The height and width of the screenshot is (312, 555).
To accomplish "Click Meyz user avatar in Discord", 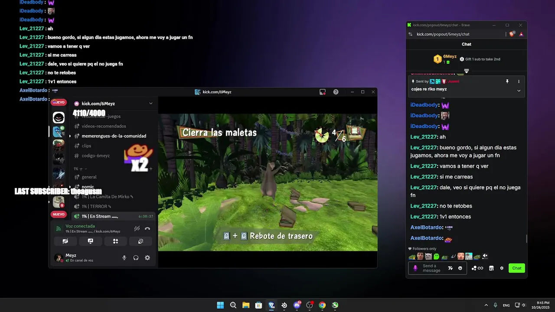I will click(x=58, y=258).
